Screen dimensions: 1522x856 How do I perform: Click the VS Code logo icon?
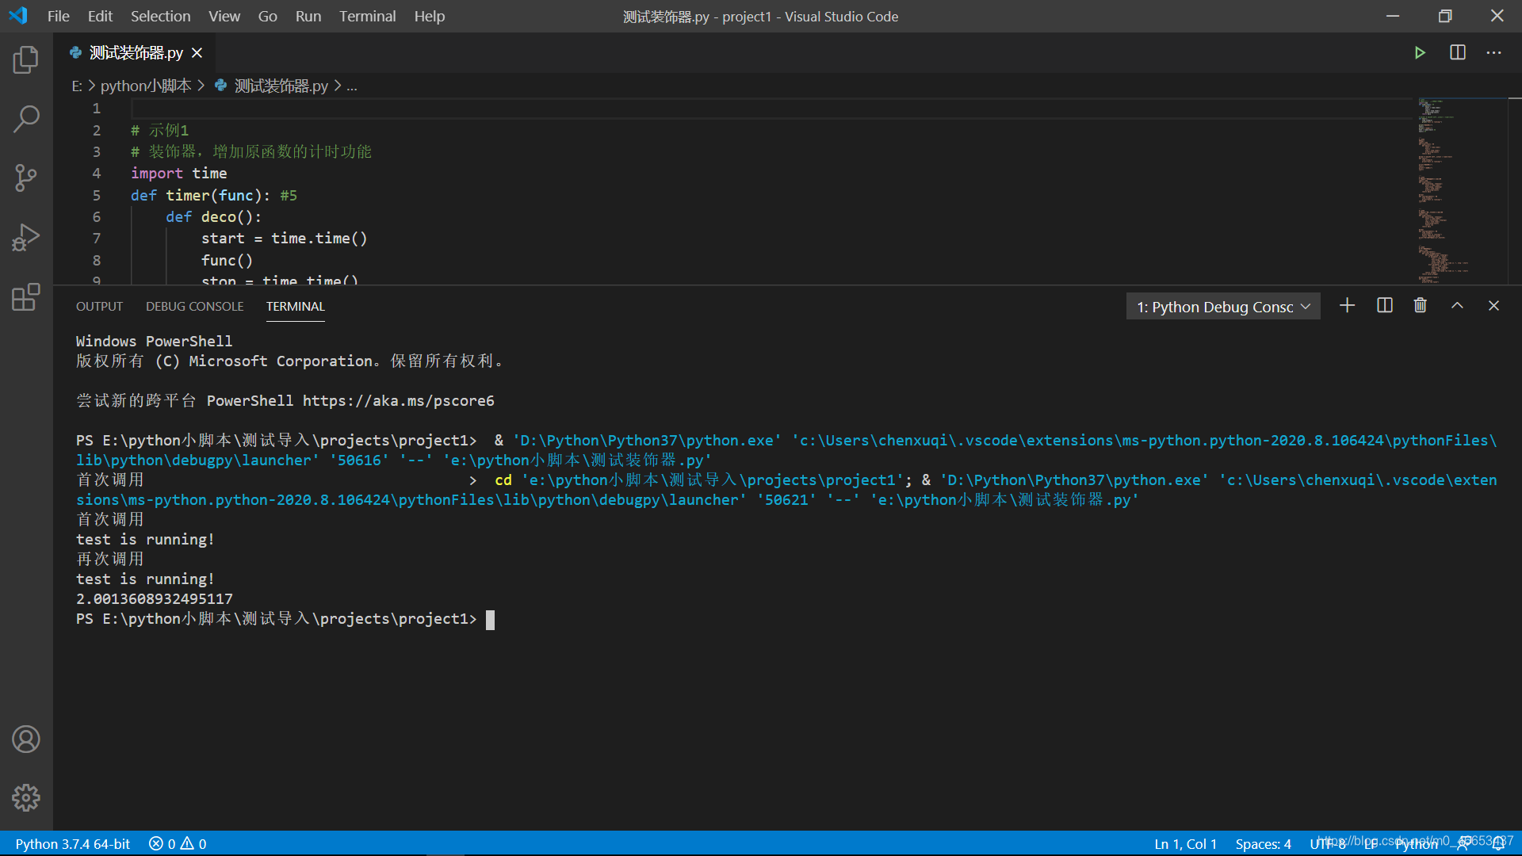[x=18, y=16]
